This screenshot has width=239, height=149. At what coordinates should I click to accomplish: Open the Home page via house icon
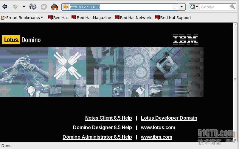coord(55,7)
